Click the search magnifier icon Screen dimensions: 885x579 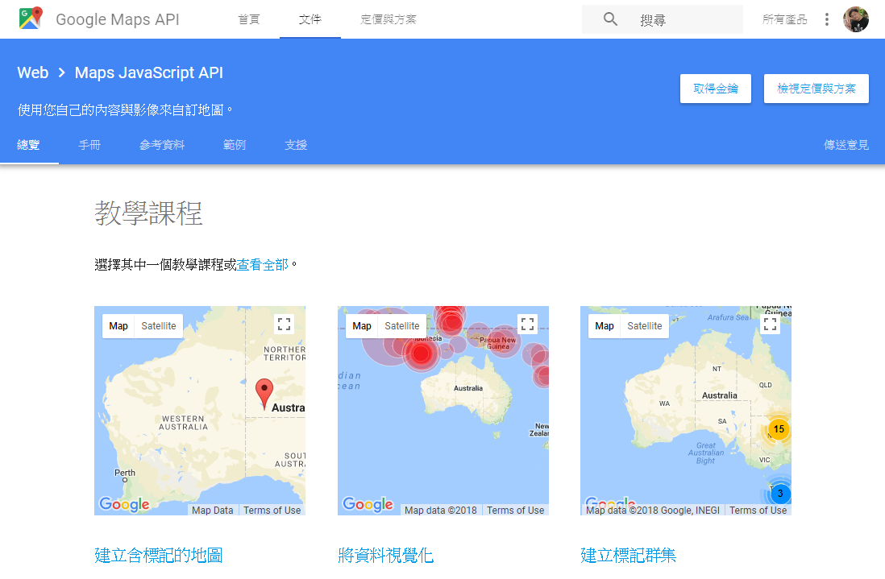[x=610, y=19]
